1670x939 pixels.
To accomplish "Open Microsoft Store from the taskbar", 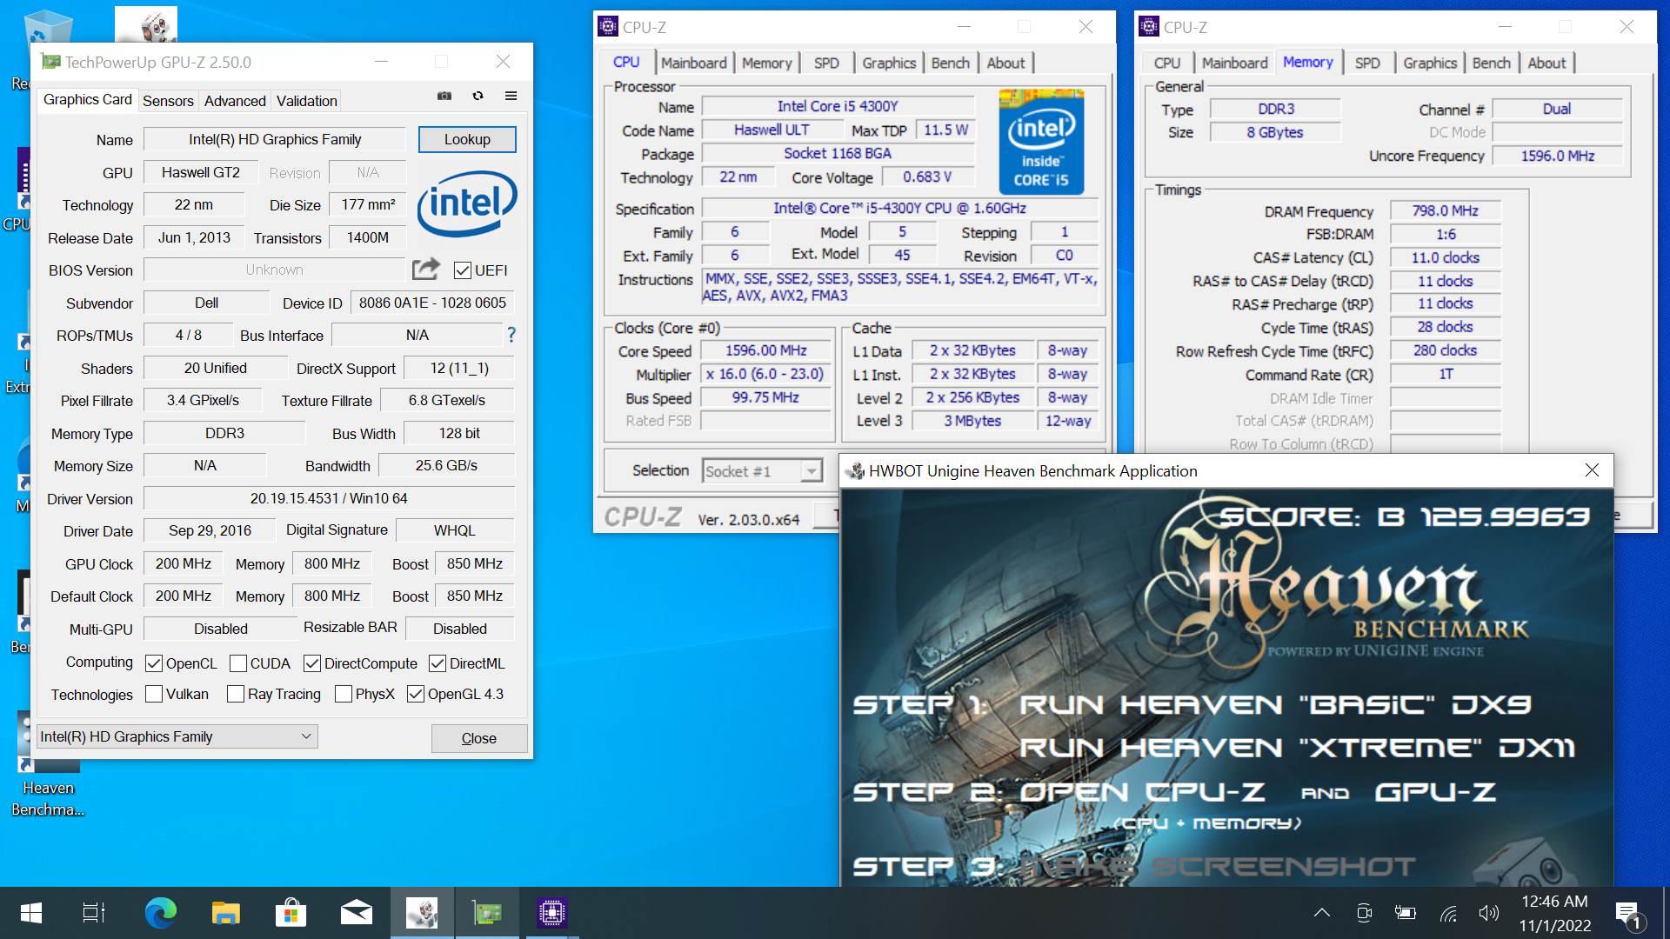I will click(x=291, y=913).
